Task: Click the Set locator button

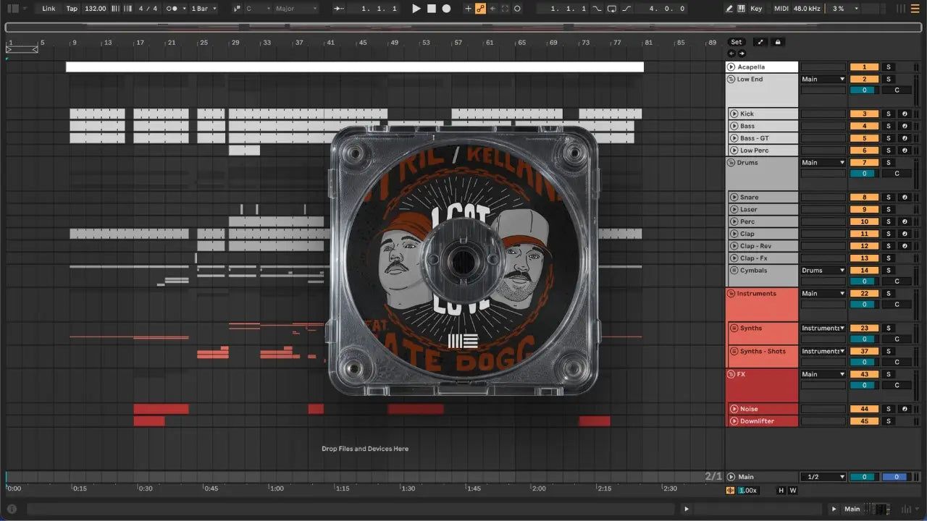Action: [x=736, y=42]
